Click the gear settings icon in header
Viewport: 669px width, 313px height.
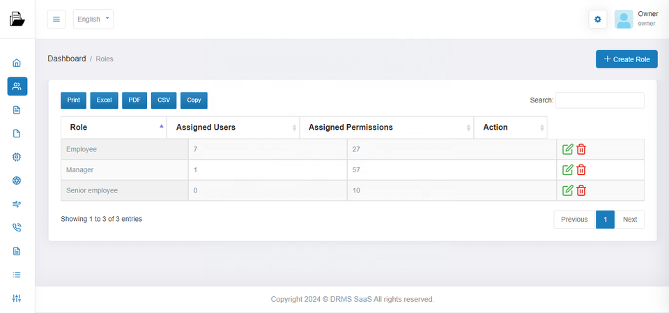coord(598,20)
